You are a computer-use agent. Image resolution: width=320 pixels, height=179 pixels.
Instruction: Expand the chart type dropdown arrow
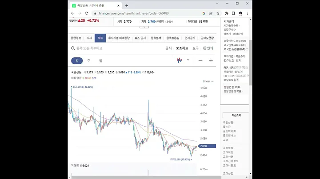pyautogui.click(x=188, y=60)
